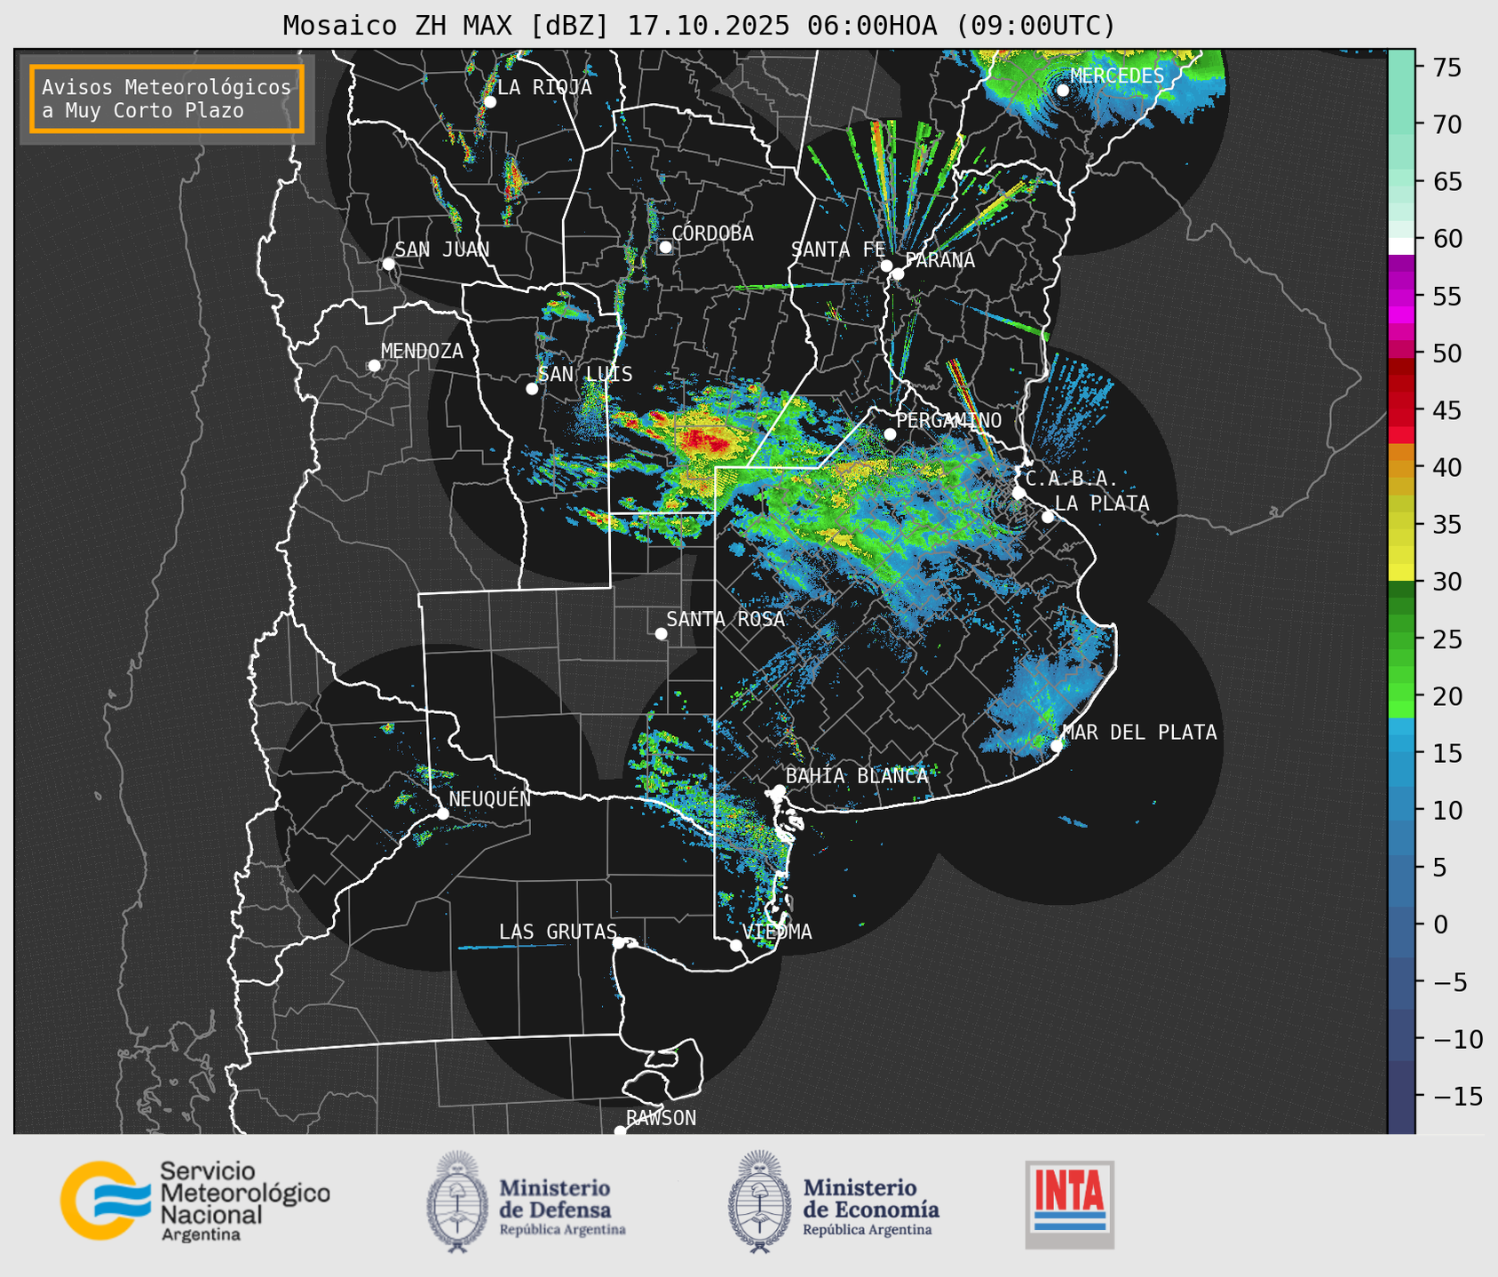1498x1277 pixels.
Task: Click the 75 dBZ colorbar label
Action: click(1446, 67)
